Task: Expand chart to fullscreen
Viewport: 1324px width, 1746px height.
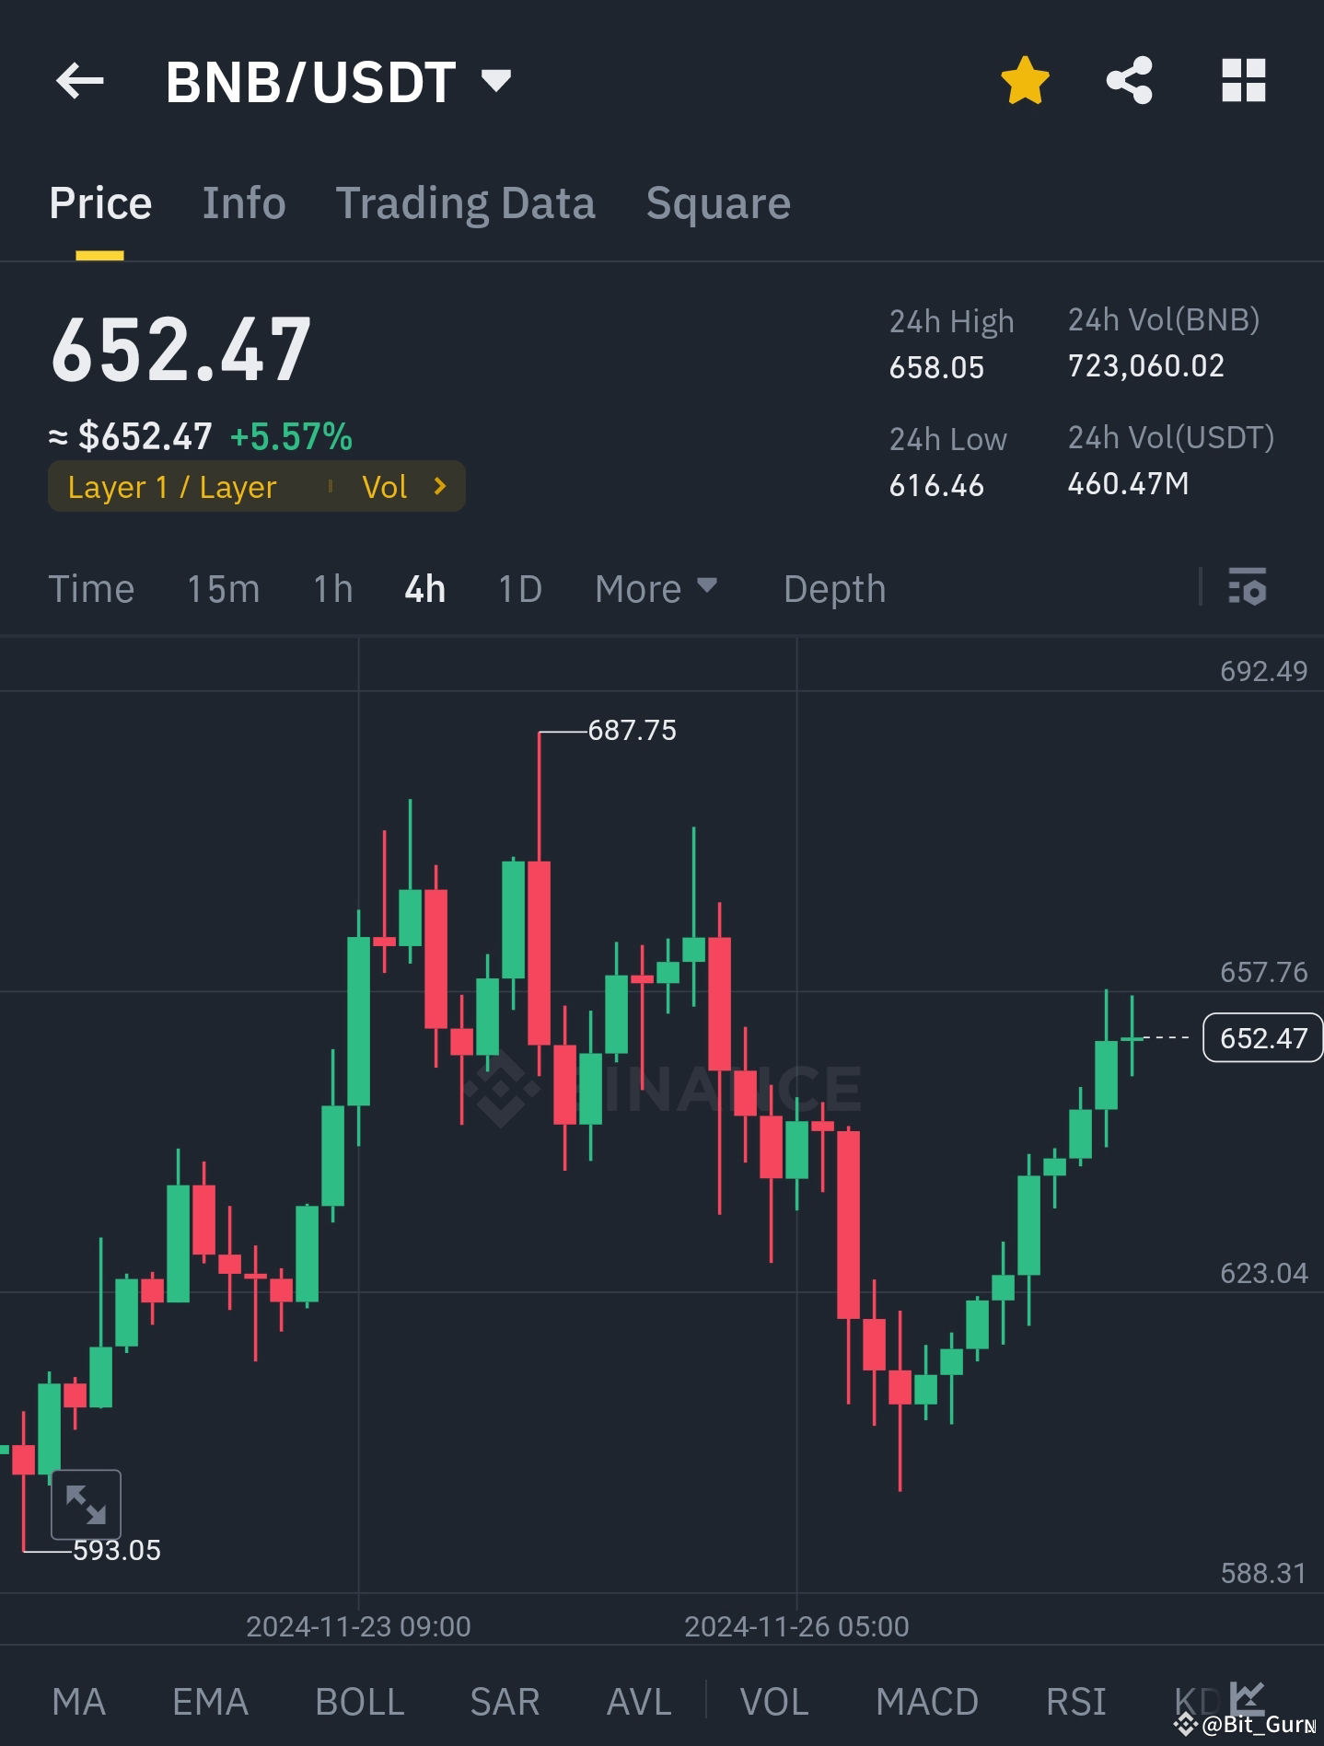Action: (86, 1504)
